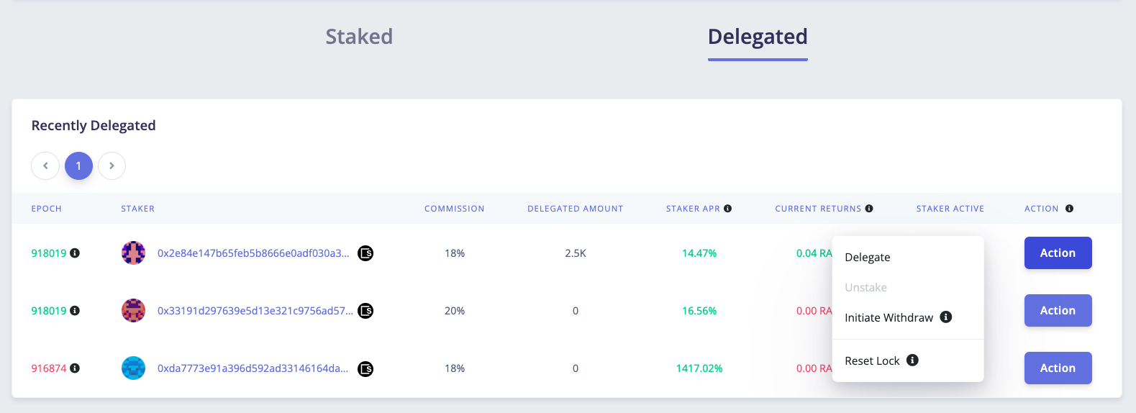Click the badge icon after staker 0xda7773e9
1136x413 pixels.
pos(365,369)
